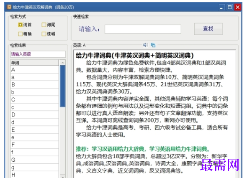Select the 词首 search mode checkbox
This screenshot has width=247, height=178.
point(20,25)
